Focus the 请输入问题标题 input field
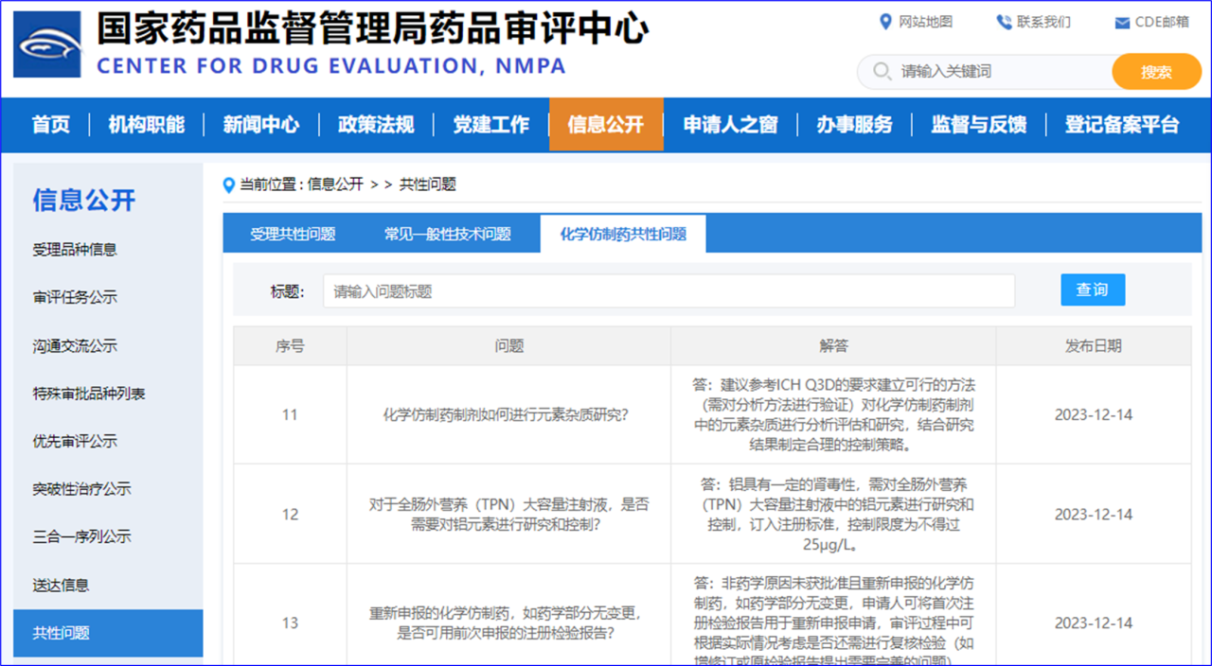 tap(668, 291)
